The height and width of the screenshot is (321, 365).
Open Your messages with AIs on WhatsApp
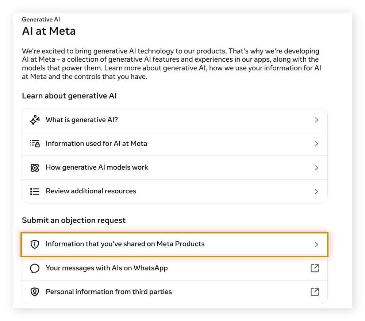[107, 268]
